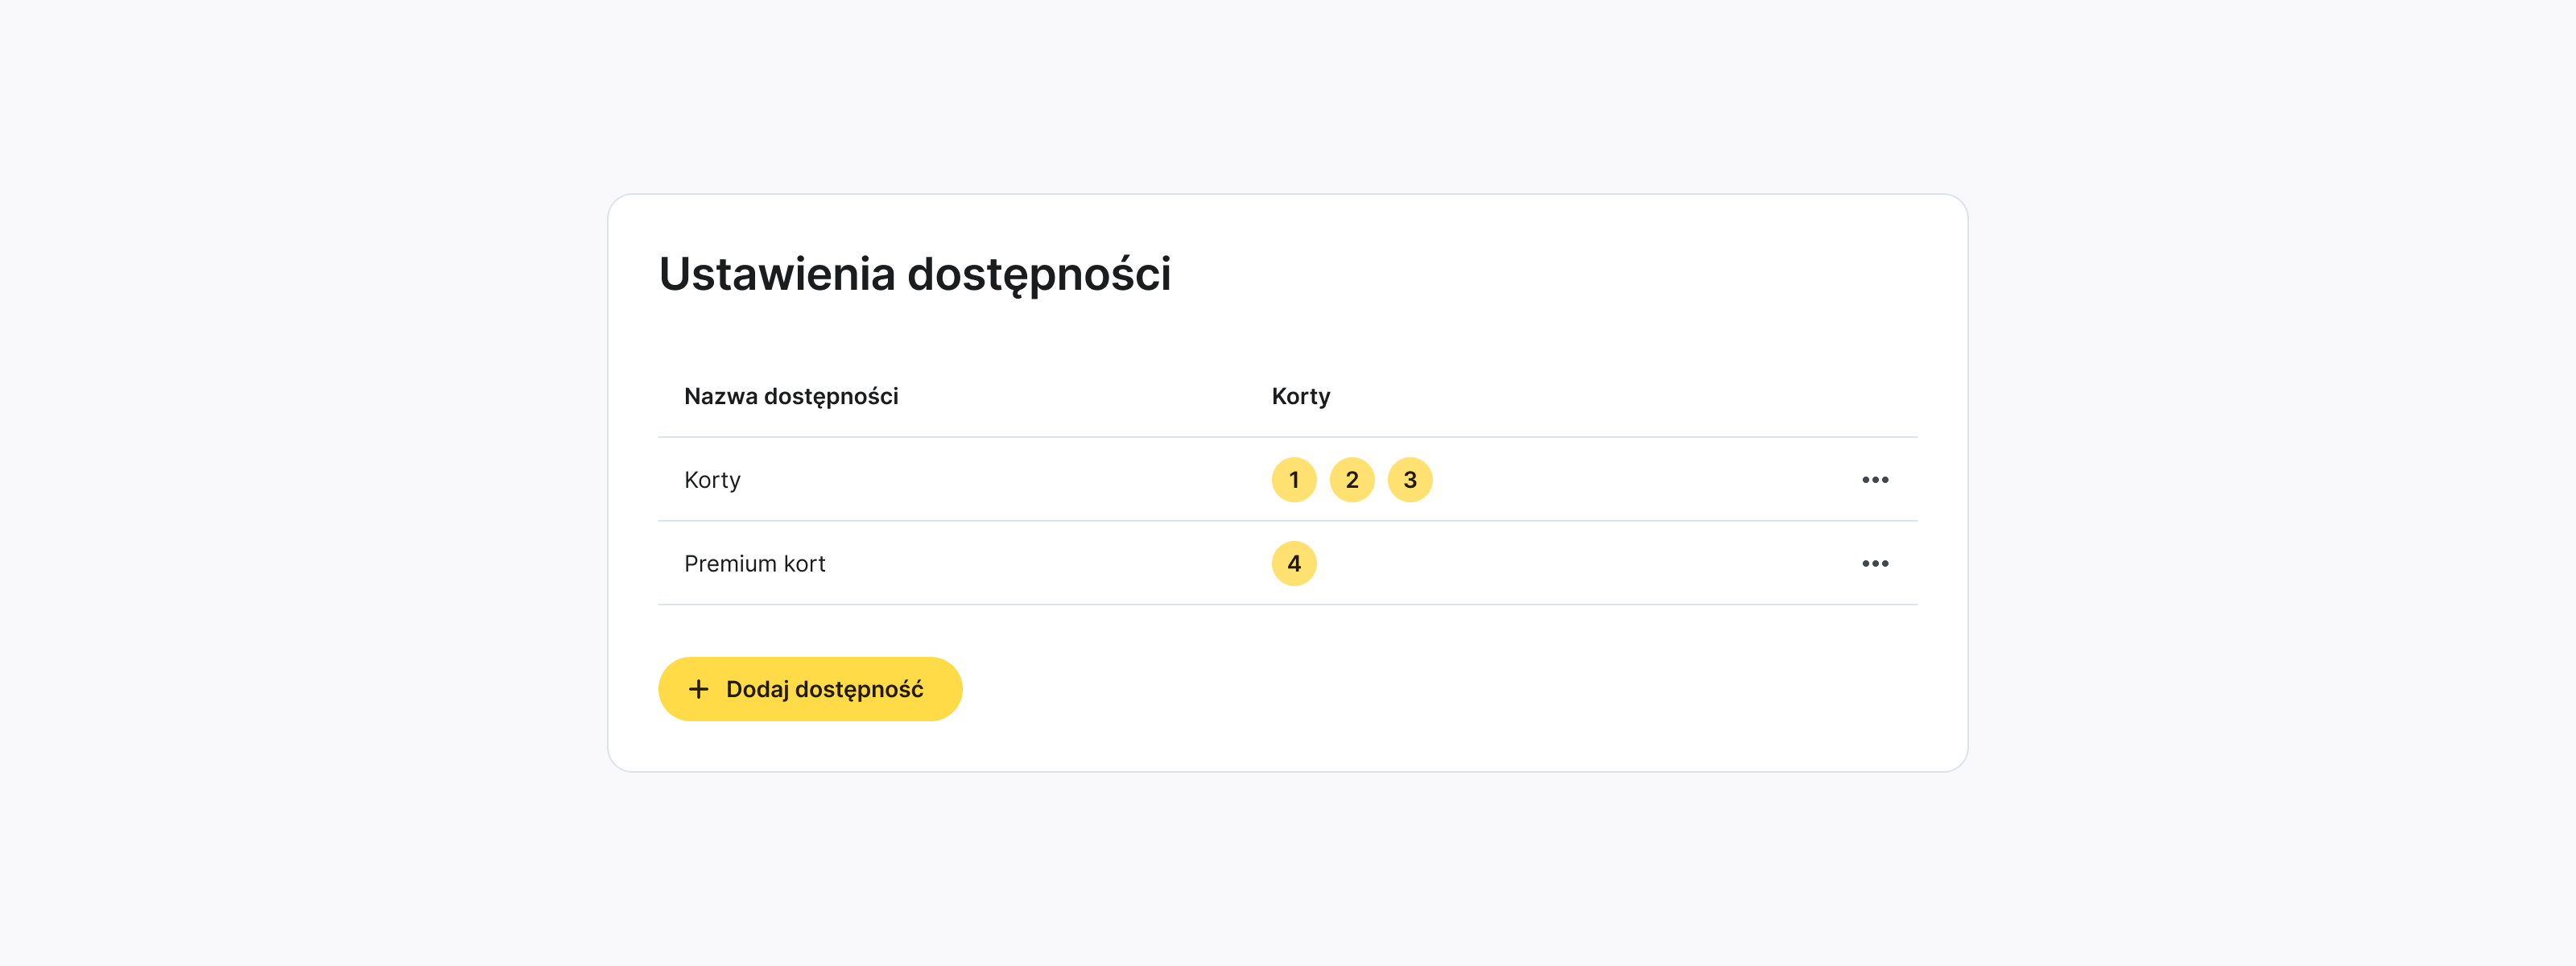Click the Dodaj dostępność button
The image size is (2576, 966).
810,689
